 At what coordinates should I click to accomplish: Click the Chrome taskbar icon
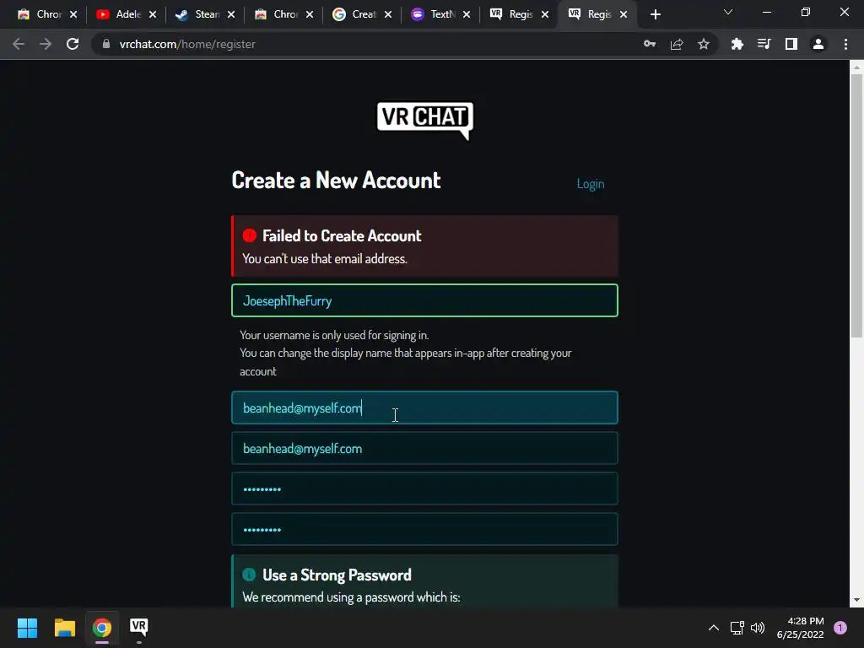click(101, 628)
